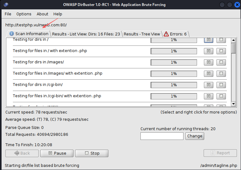
Task: Switch to the Scan Information tab
Action: click(29, 34)
